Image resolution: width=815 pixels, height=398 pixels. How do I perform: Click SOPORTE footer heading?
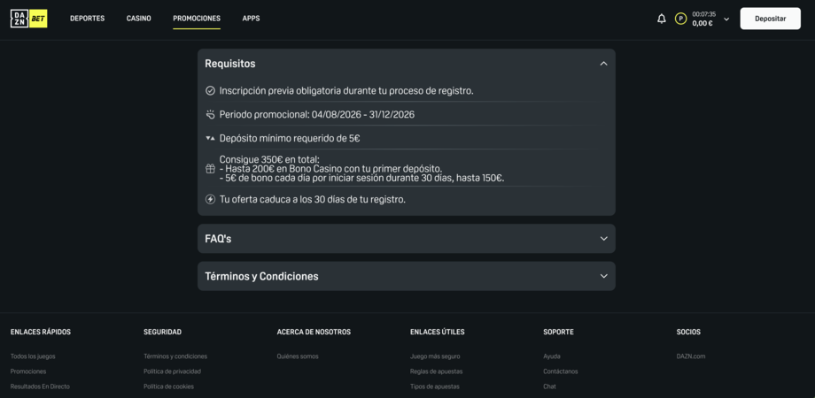point(558,332)
